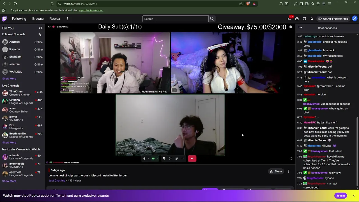Image resolution: width=359 pixels, height=202 pixels.
Task: Open the Roblox nav item
Action: click(55, 19)
